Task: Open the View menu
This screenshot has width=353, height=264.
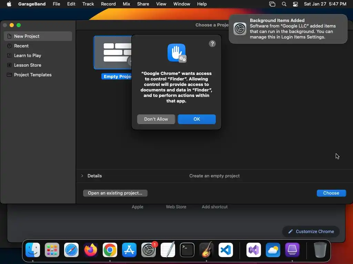Action: tap(161, 4)
